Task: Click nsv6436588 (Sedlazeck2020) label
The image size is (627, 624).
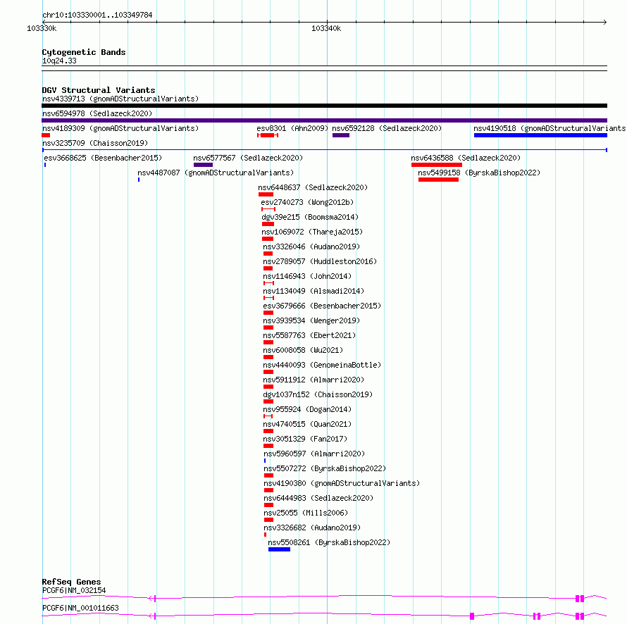Action: (x=466, y=158)
